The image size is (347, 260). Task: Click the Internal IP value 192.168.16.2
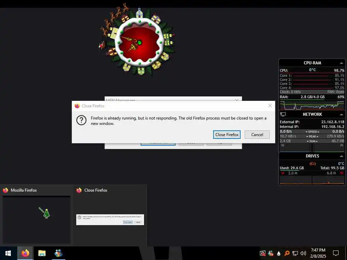(x=333, y=127)
